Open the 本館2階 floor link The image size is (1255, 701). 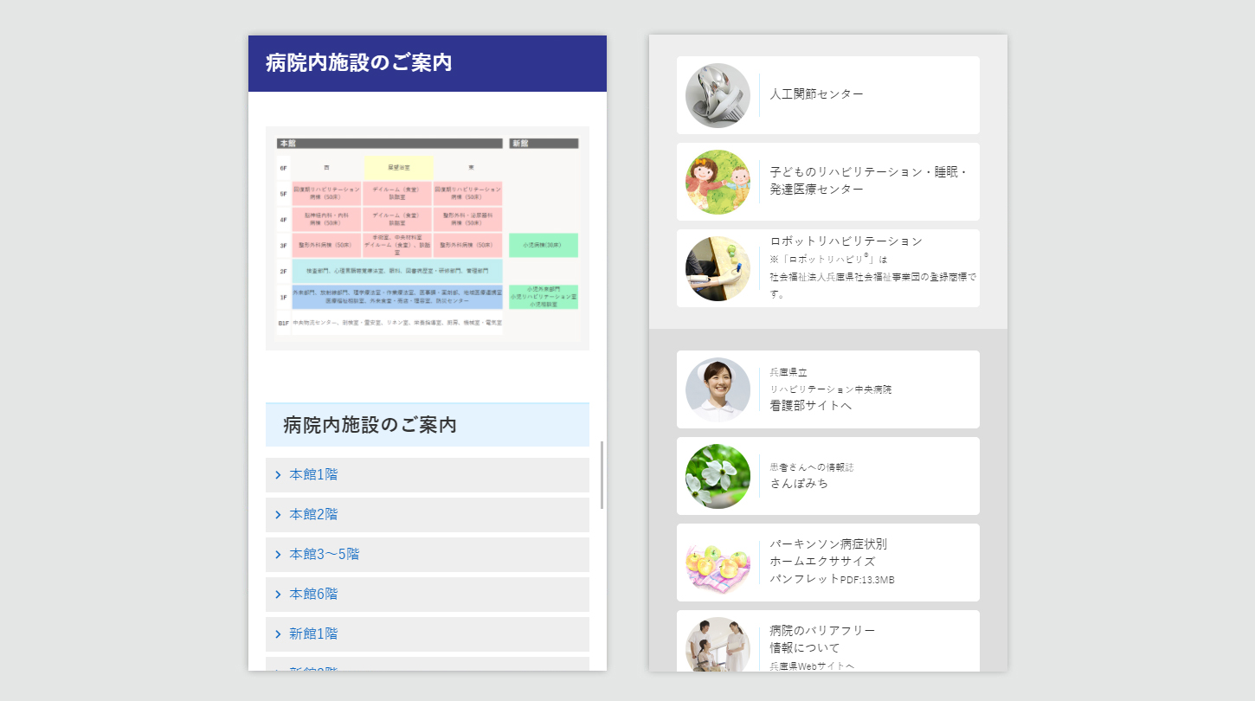click(x=428, y=515)
